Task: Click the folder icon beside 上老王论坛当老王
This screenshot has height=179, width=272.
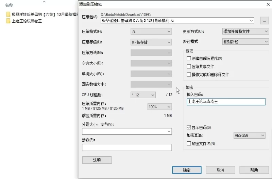Action: [x=8, y=21]
